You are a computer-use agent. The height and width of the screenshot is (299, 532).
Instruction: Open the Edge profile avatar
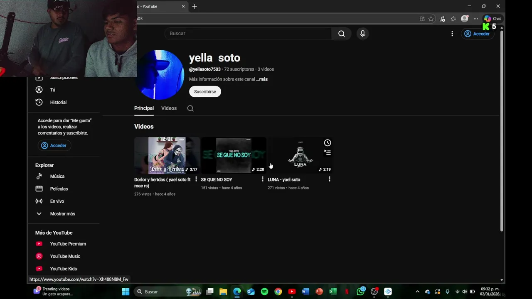click(465, 19)
